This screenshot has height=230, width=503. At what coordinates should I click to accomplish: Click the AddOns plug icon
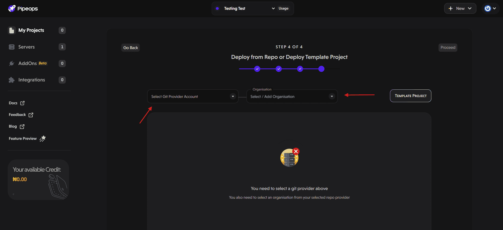pos(12,63)
